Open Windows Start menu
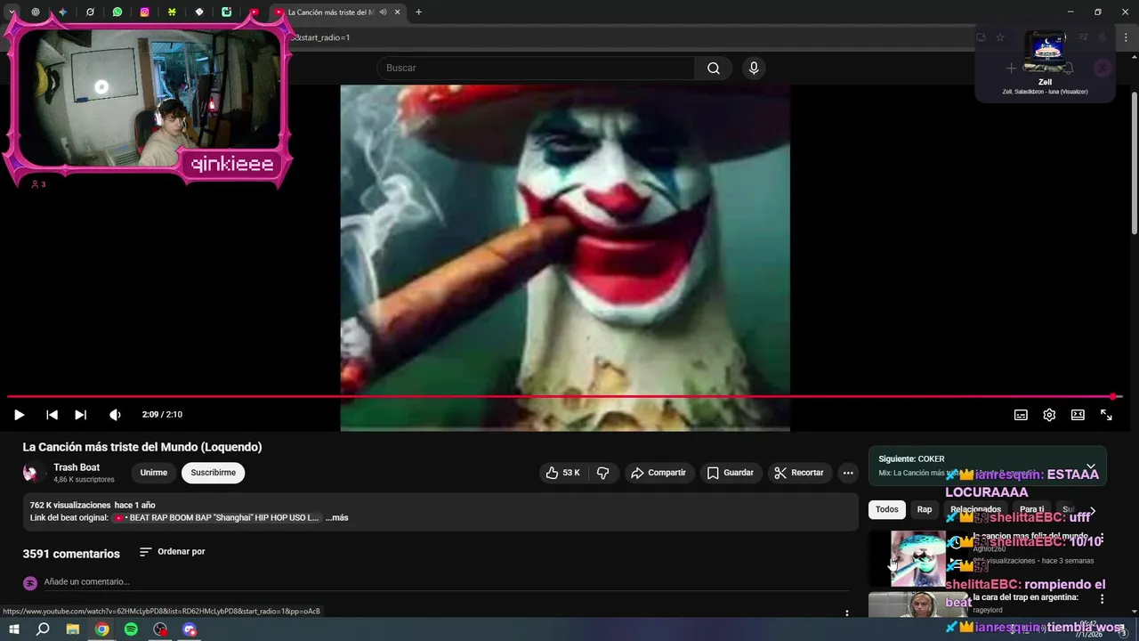This screenshot has height=641, width=1139. pos(13,629)
